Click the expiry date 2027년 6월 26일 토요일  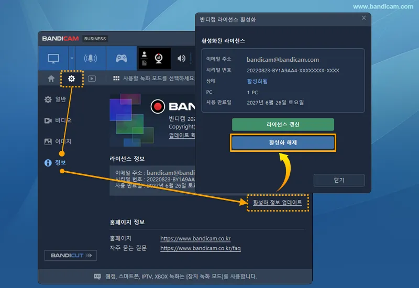275,102
